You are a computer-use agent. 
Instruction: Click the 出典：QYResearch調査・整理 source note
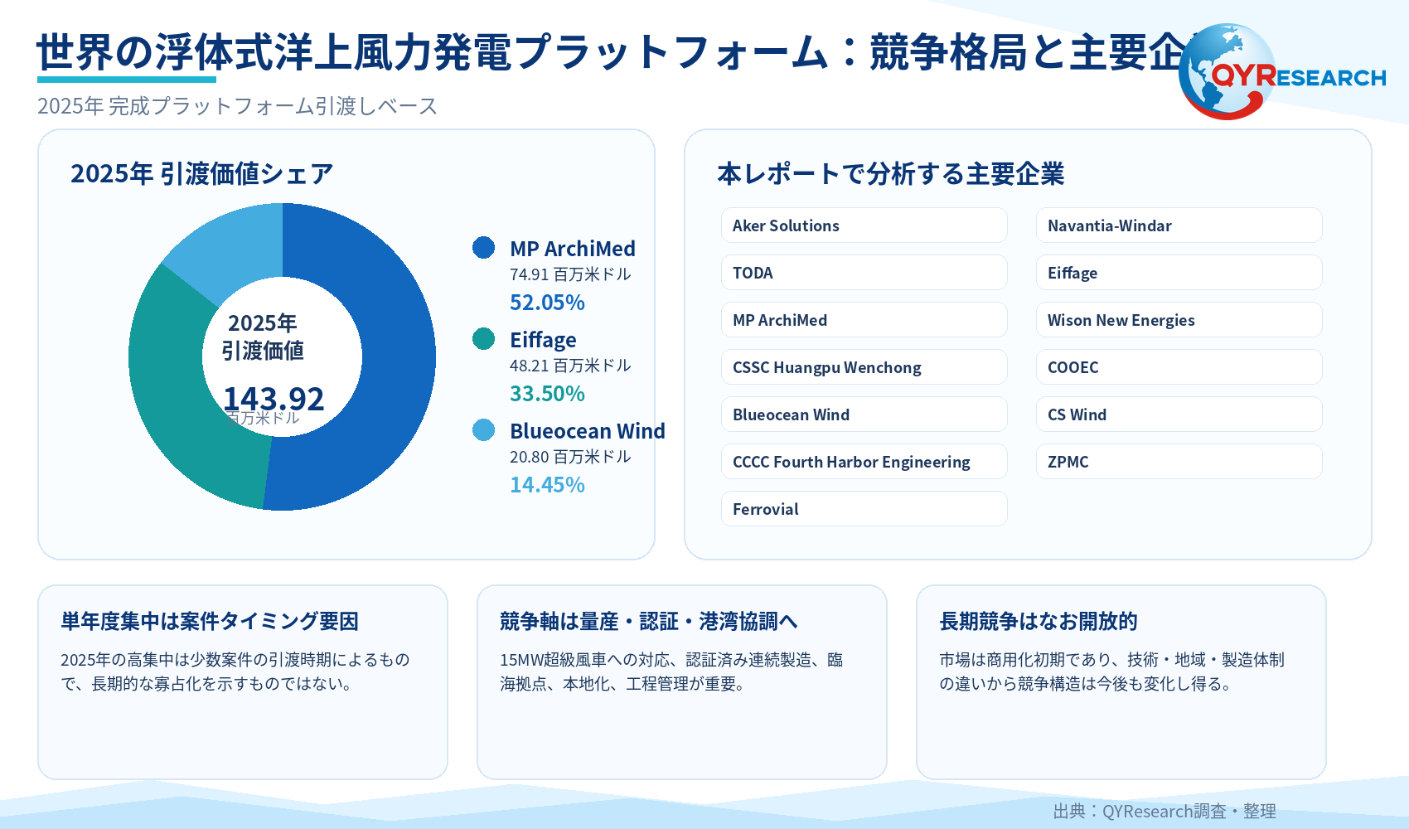pyautogui.click(x=1164, y=811)
